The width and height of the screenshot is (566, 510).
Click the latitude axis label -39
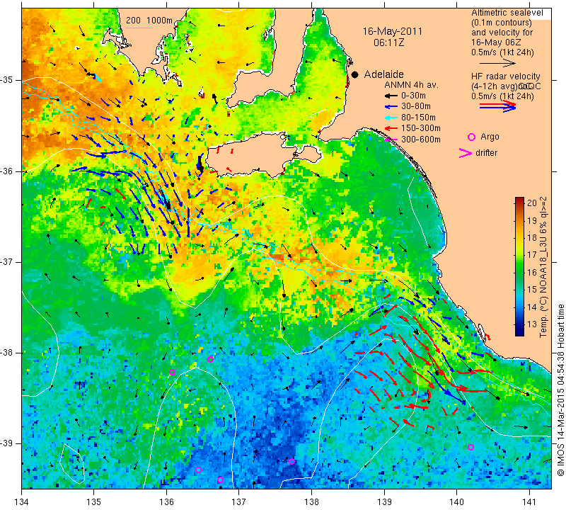(7, 443)
